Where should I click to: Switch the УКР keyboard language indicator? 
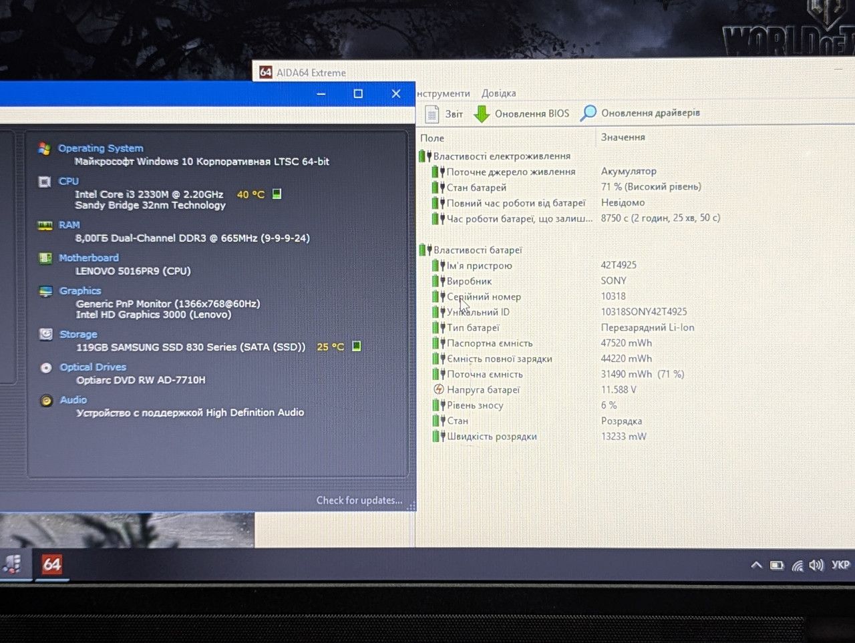tap(840, 565)
